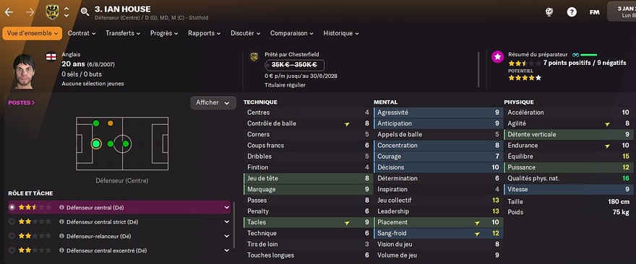This screenshot has height=264, width=636.
Task: Click the back navigation arrow
Action: pos(9,12)
